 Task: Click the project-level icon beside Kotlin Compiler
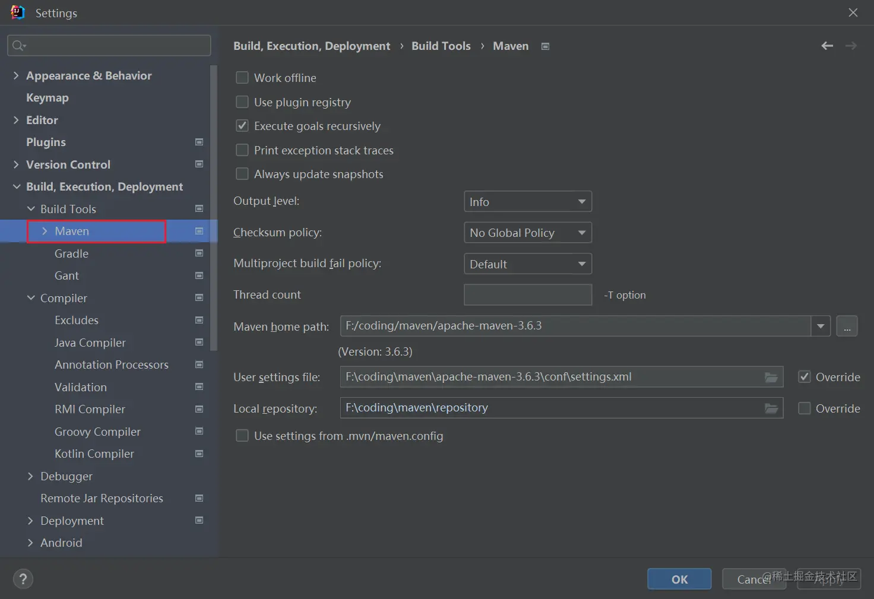199,454
